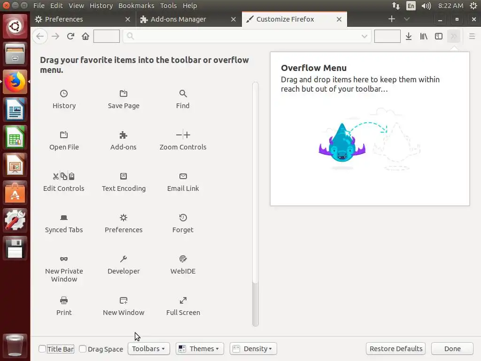Open the Bookmarks menu
481x361 pixels.
(x=136, y=6)
